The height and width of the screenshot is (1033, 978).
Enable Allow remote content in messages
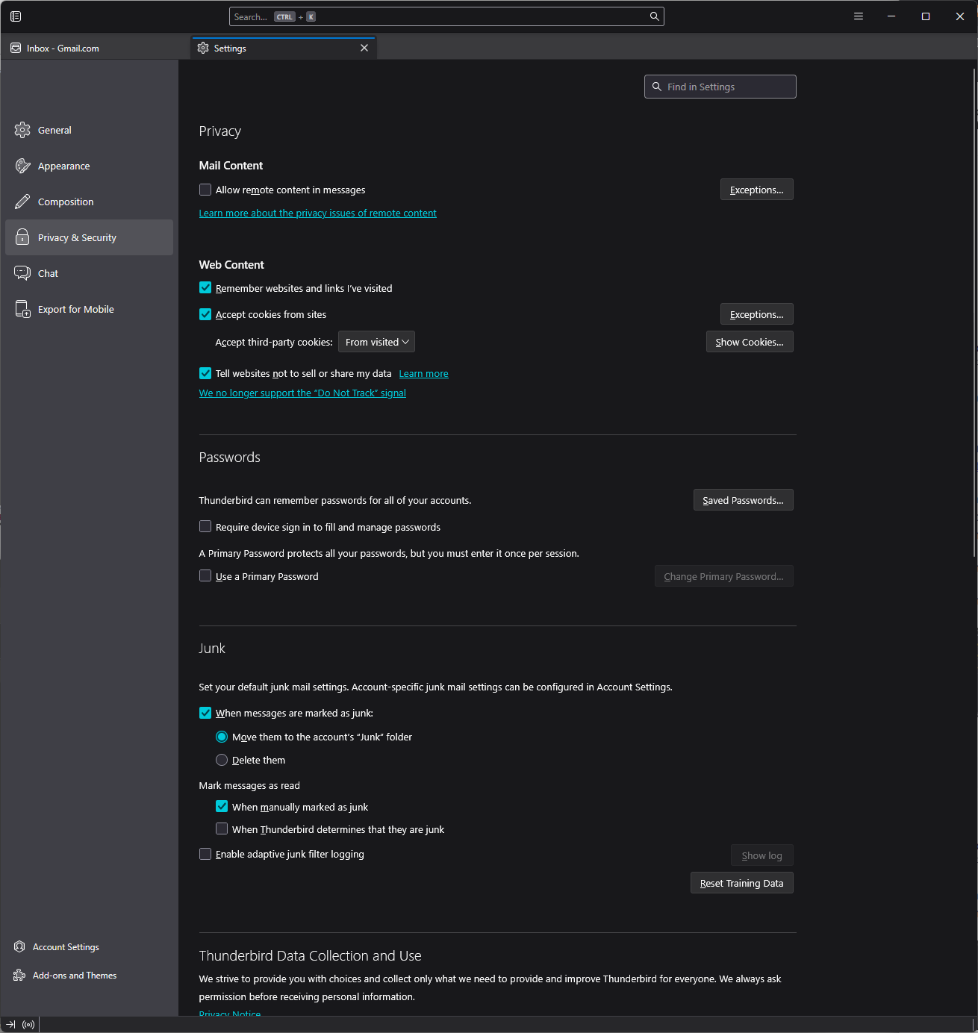coord(205,190)
